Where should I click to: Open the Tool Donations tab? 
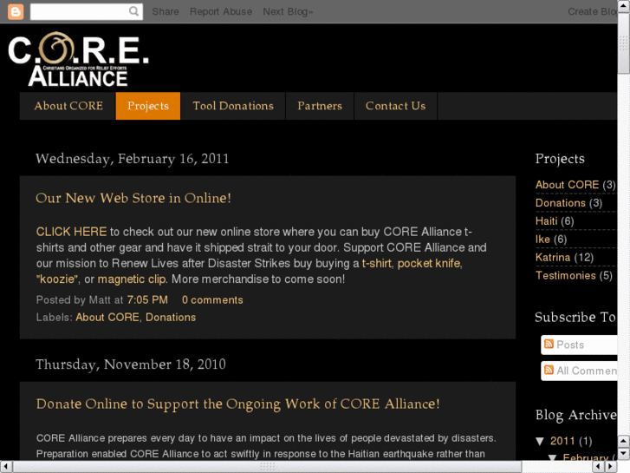[233, 106]
